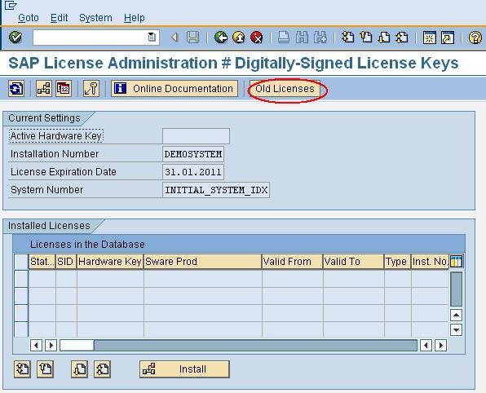Open the Edit menu
Image resolution: width=486 pixels, height=393 pixels.
59,18
